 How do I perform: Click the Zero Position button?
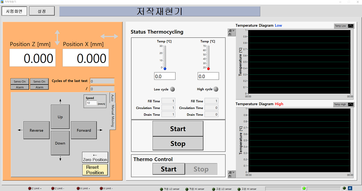pos(95,157)
